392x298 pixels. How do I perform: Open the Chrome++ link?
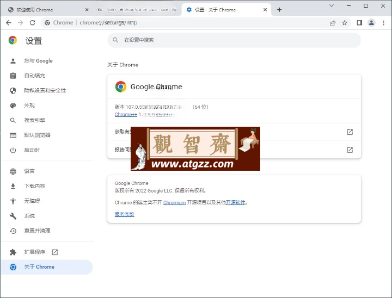pos(126,114)
